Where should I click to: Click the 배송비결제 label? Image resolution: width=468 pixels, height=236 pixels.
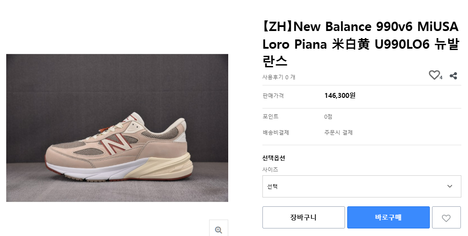pos(276,132)
